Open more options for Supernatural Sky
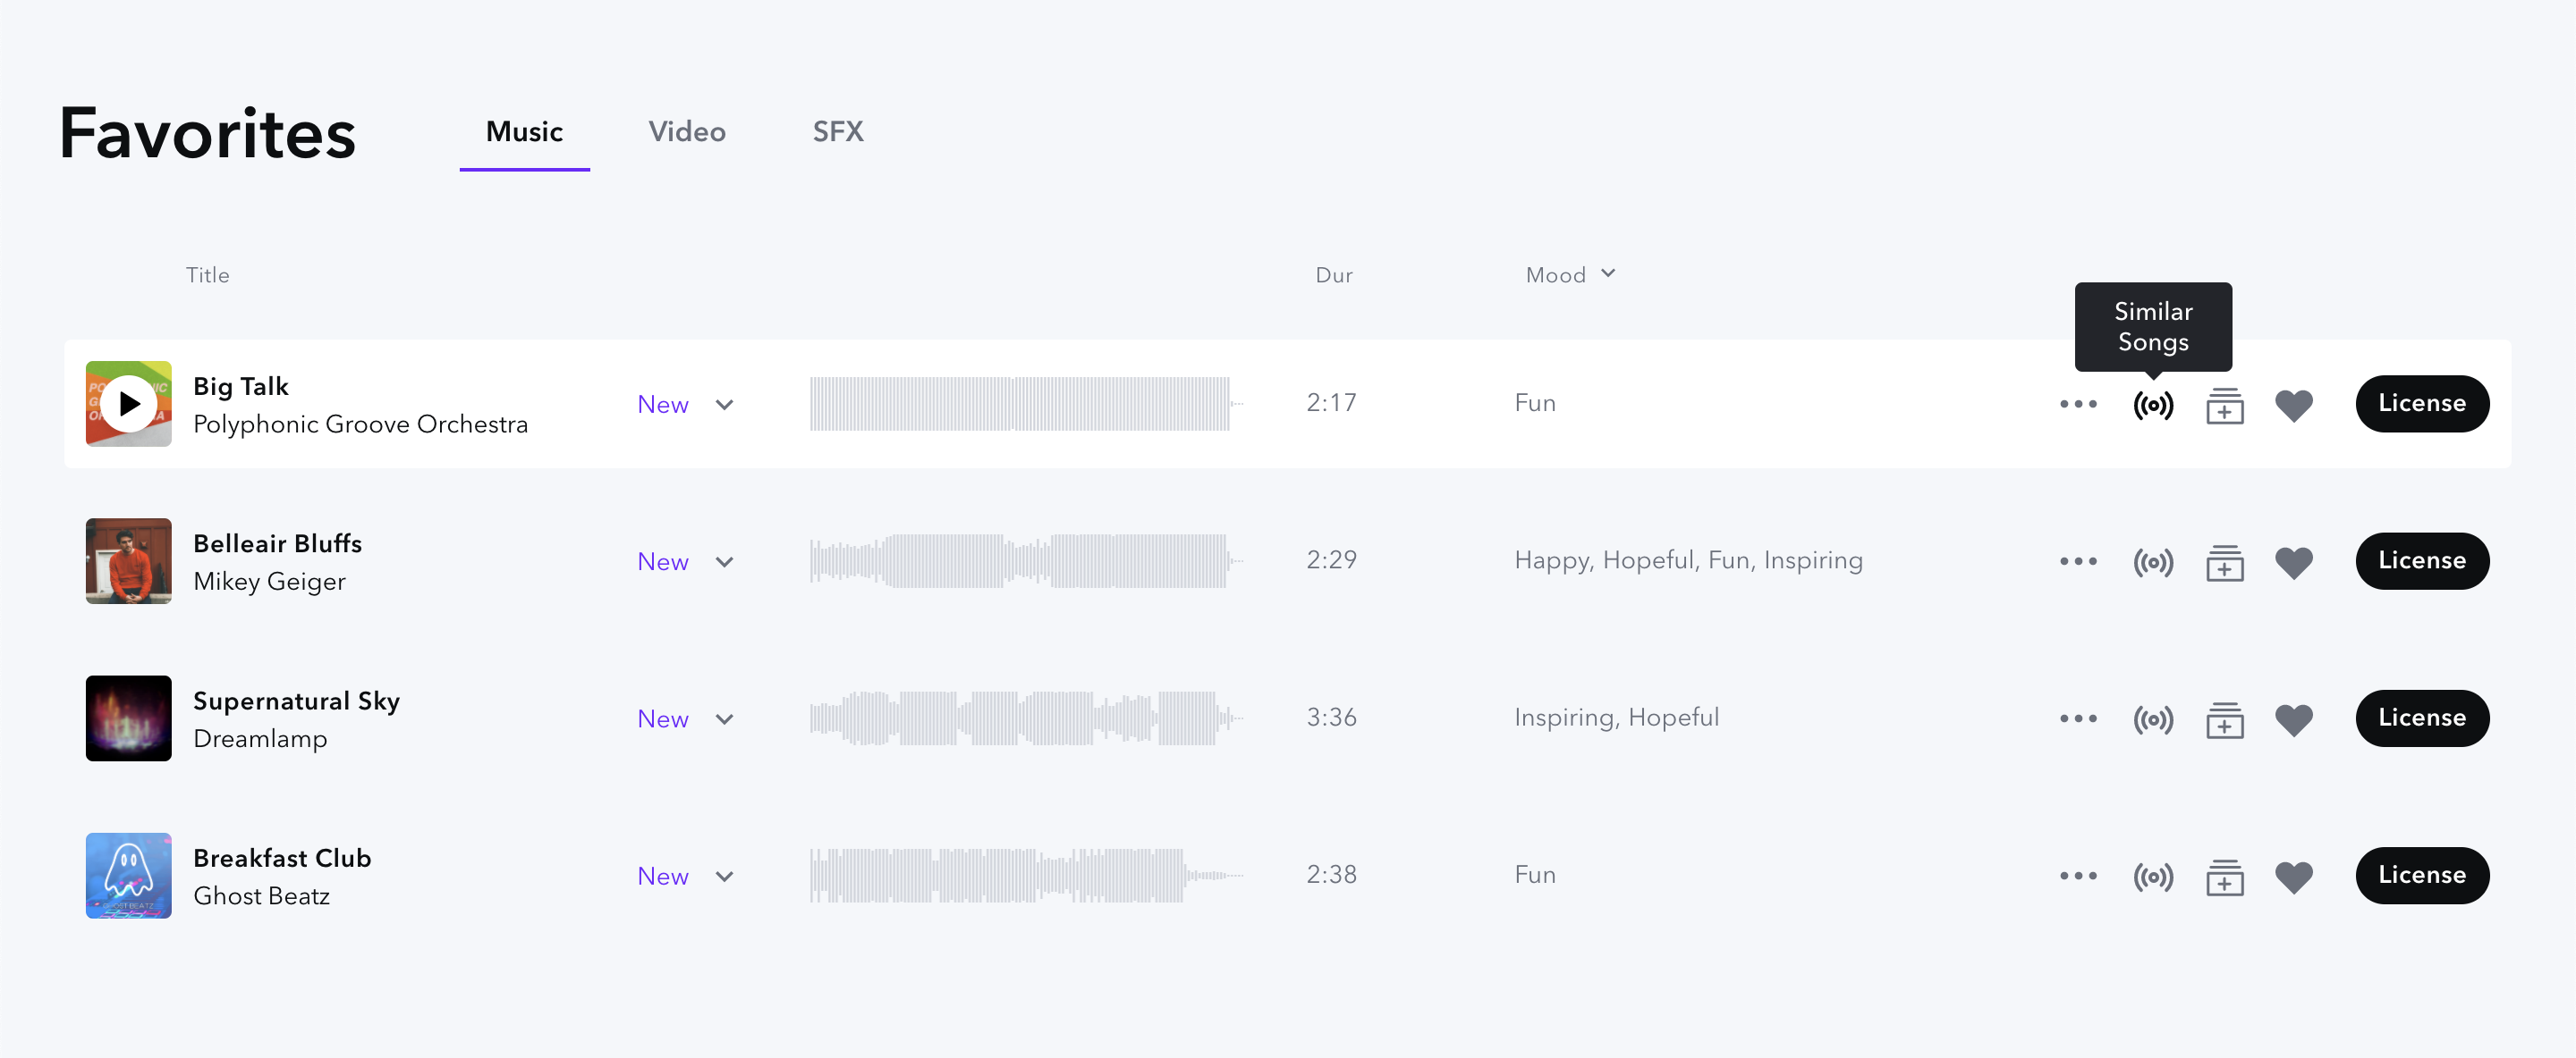This screenshot has width=2576, height=1058. 2078,718
